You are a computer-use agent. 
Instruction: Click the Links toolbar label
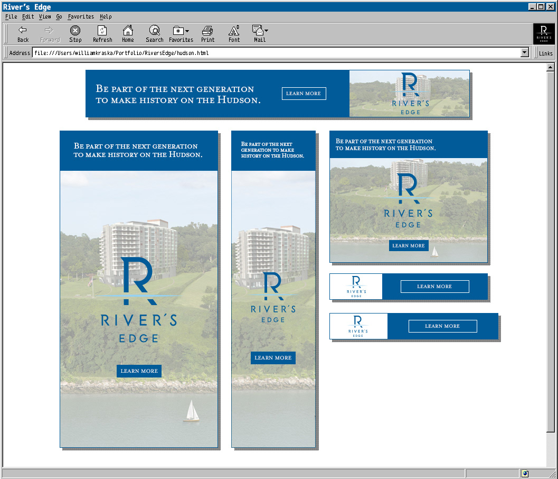tap(545, 53)
